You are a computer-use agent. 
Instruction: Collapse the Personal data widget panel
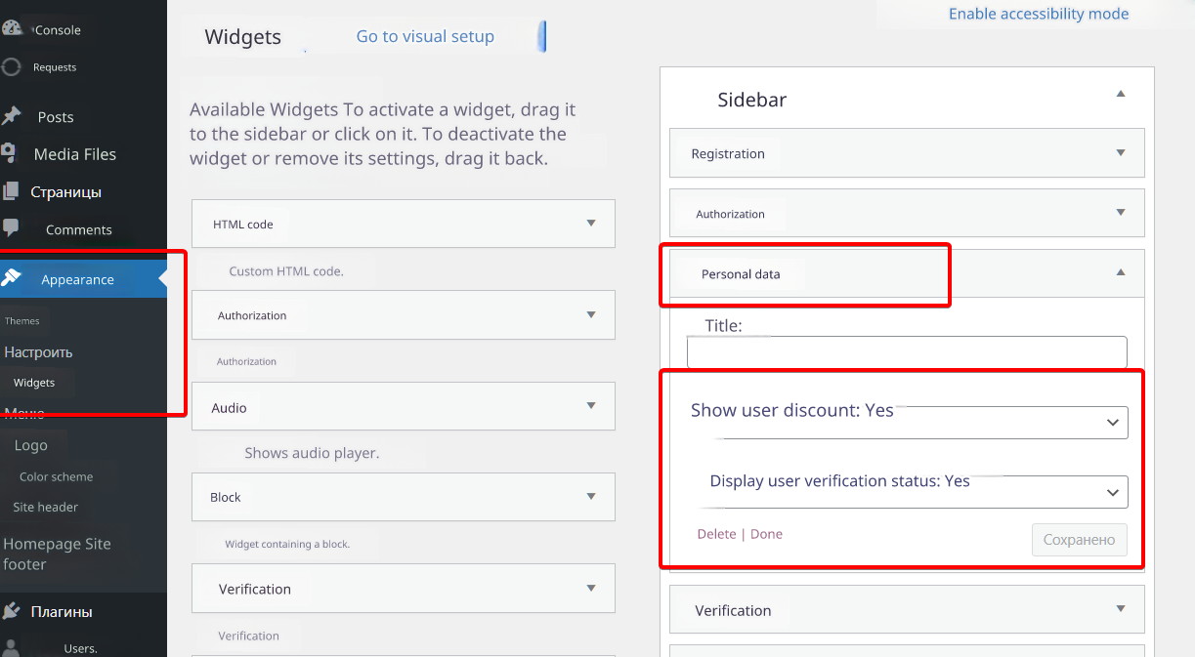pyautogui.click(x=1120, y=273)
